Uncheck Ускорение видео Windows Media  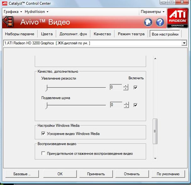click(x=43, y=133)
